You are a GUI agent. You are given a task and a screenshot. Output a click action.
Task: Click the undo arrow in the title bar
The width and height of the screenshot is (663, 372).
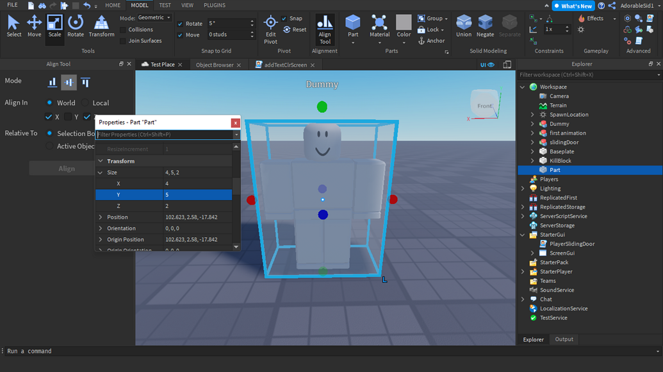(x=86, y=6)
